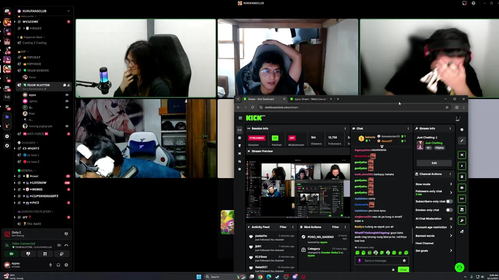Viewport: 499px width, 280px height.
Task: Open Stream info options menu
Action: click(x=450, y=128)
